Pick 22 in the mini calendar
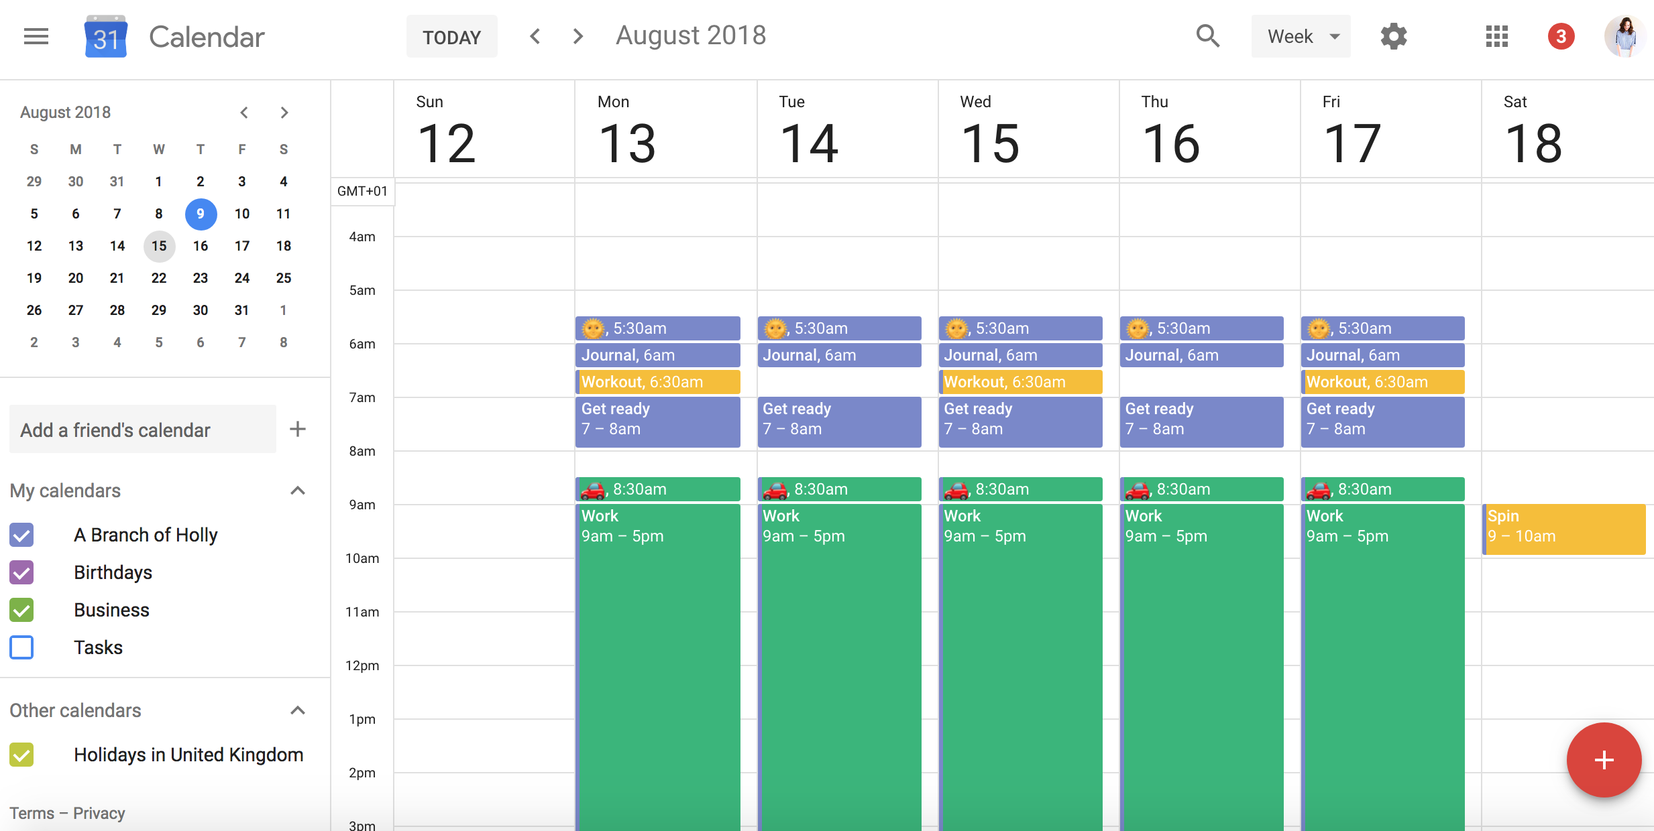Screen dimensions: 1654x831 point(159,278)
